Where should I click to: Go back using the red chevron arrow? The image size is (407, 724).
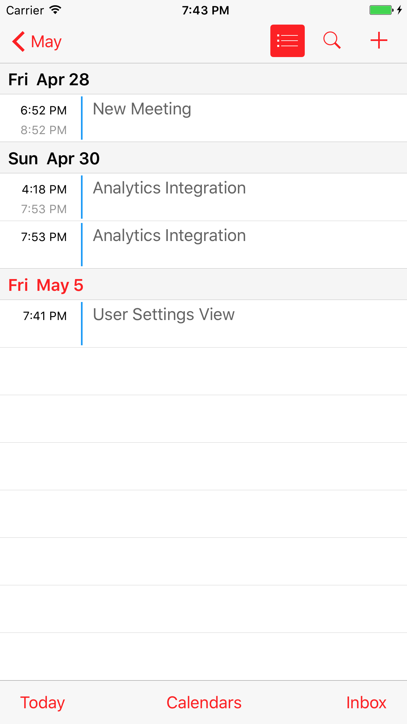[19, 41]
